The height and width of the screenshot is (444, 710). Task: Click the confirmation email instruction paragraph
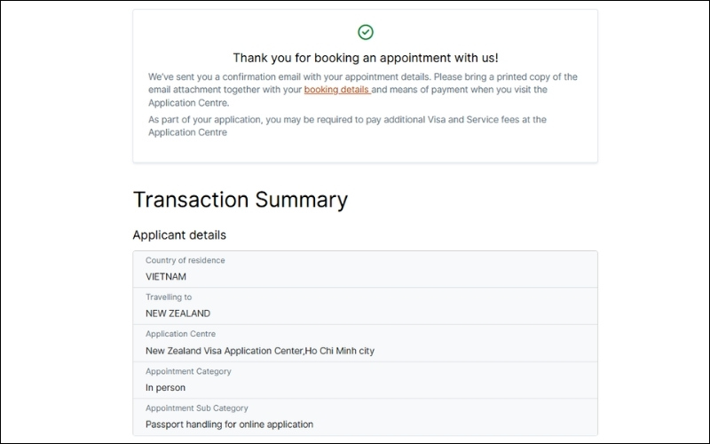coord(362,90)
